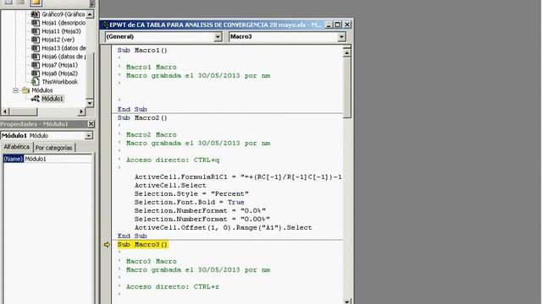Click the chart sheet icon beside Gráfico9

(x=36, y=14)
